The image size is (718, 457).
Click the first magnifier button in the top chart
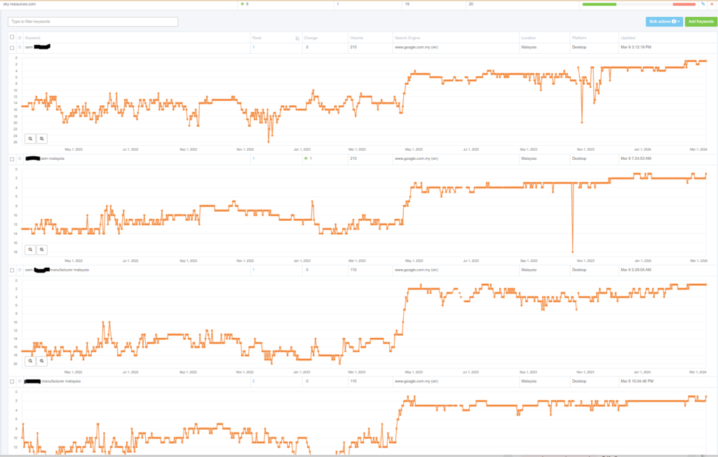click(30, 139)
